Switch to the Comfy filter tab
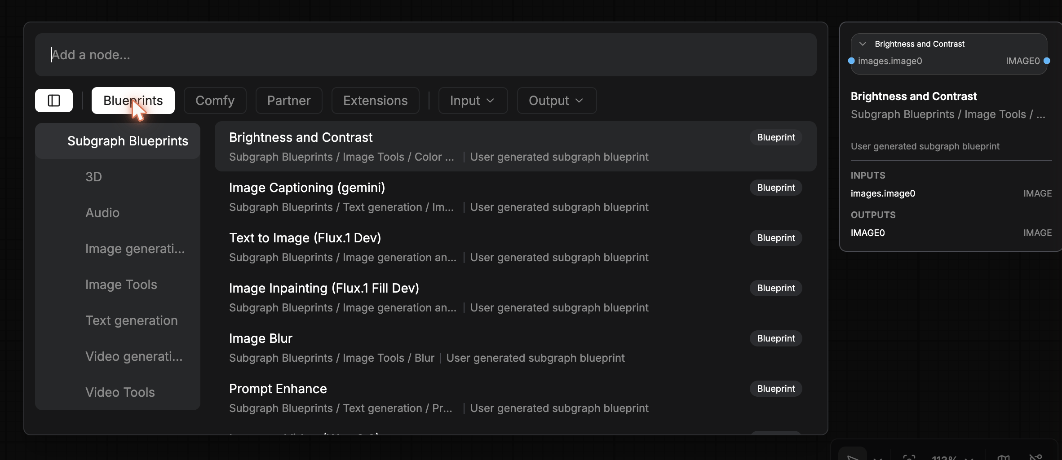The height and width of the screenshot is (460, 1062). pos(215,101)
